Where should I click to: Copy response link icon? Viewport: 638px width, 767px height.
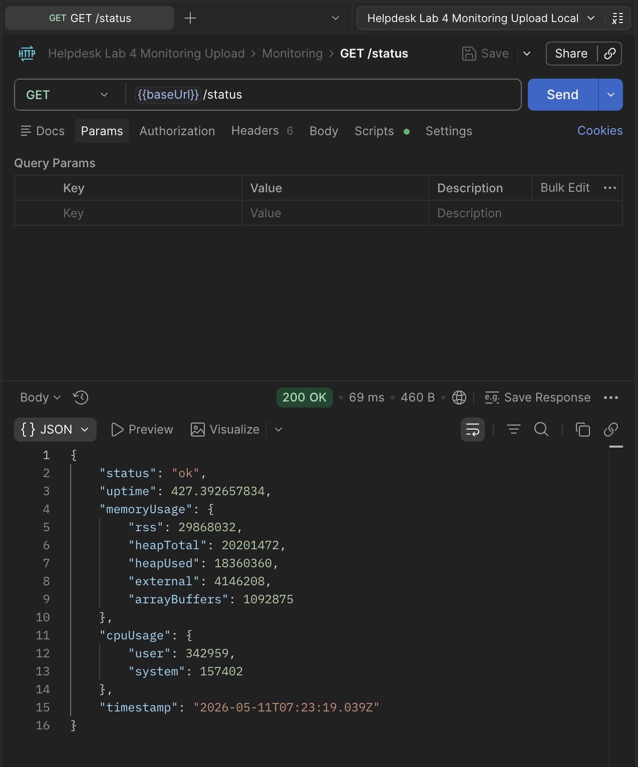click(611, 430)
